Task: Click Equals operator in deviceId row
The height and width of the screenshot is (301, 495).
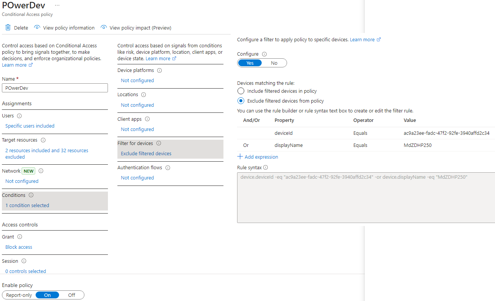Action: coord(360,133)
